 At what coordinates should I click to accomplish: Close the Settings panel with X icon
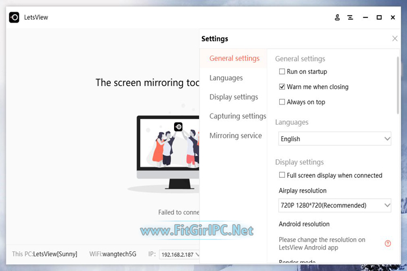coord(395,38)
